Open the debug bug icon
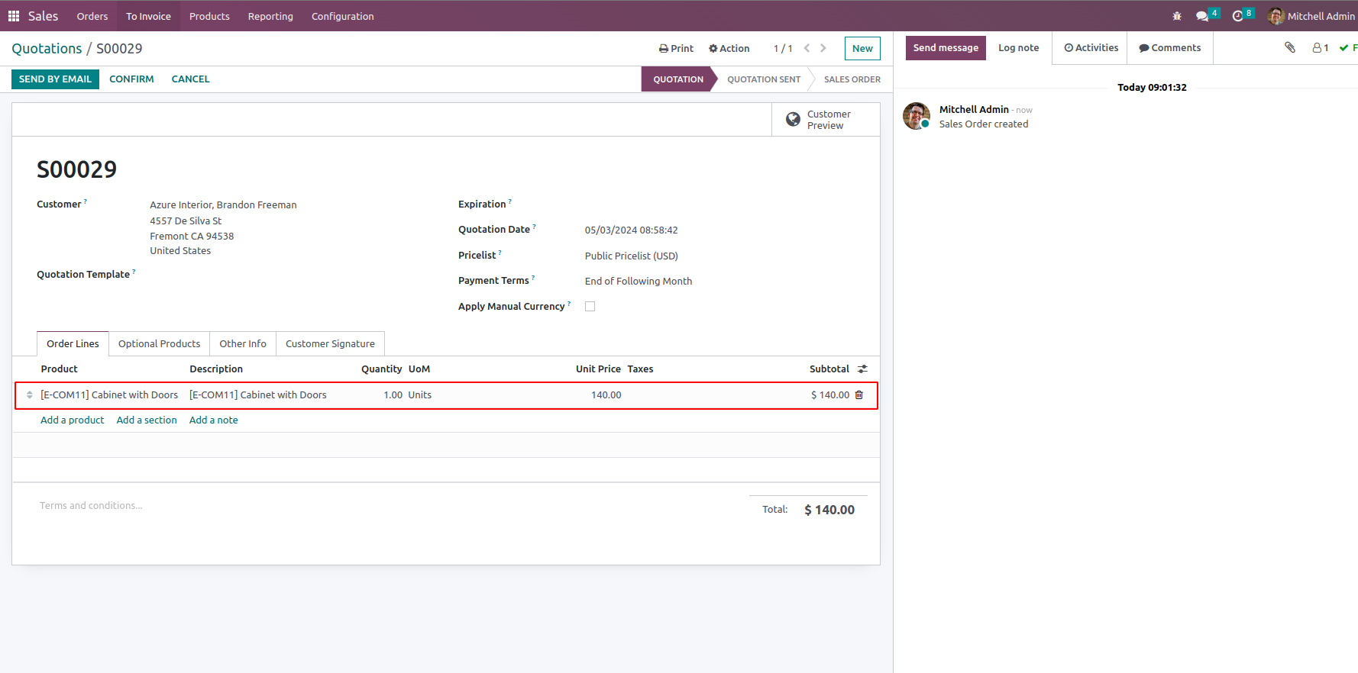The width and height of the screenshot is (1358, 673). [1177, 16]
